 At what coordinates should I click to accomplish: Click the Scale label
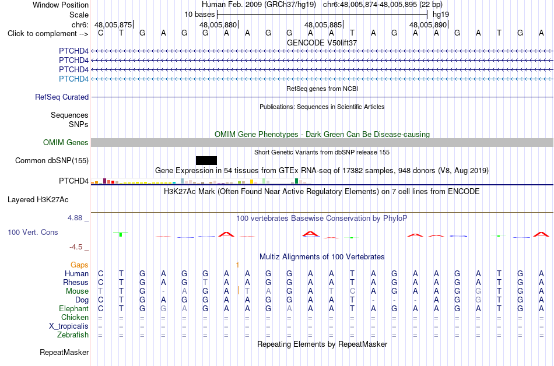coord(79,15)
